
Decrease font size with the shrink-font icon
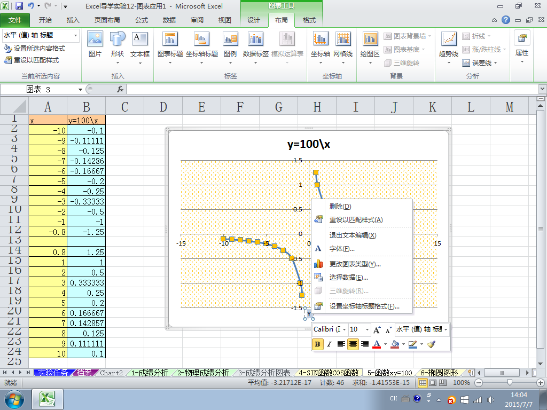388,329
